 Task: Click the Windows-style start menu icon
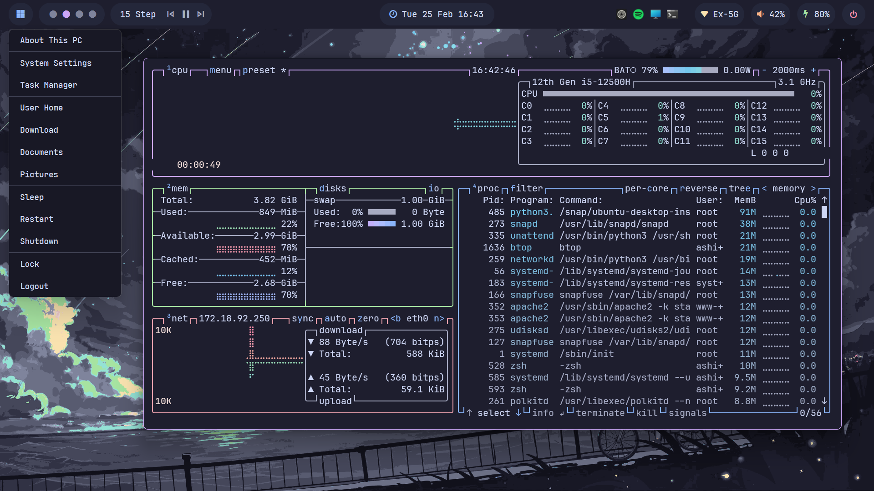20,14
